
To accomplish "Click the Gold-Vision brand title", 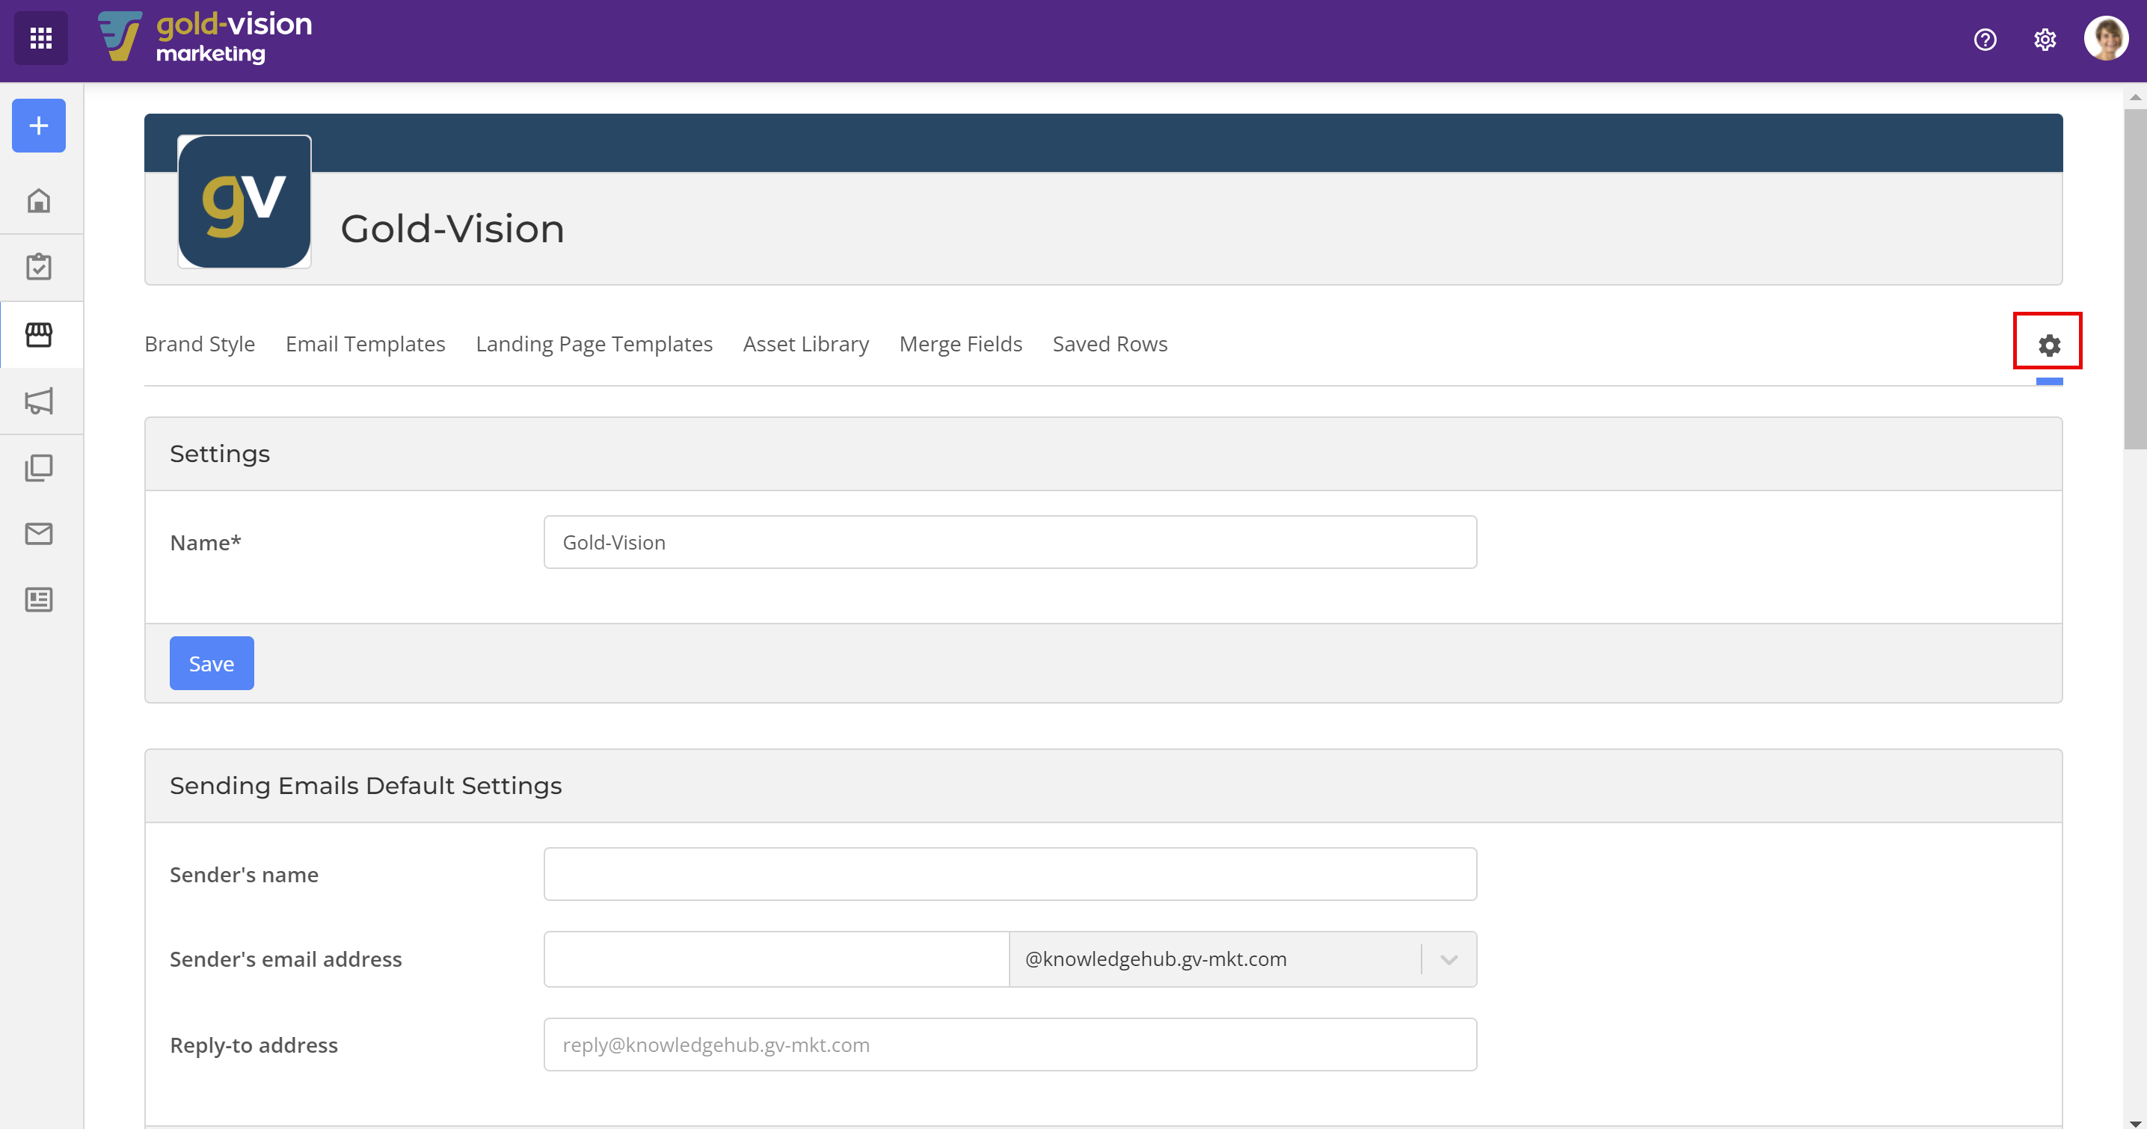I will tap(452, 229).
